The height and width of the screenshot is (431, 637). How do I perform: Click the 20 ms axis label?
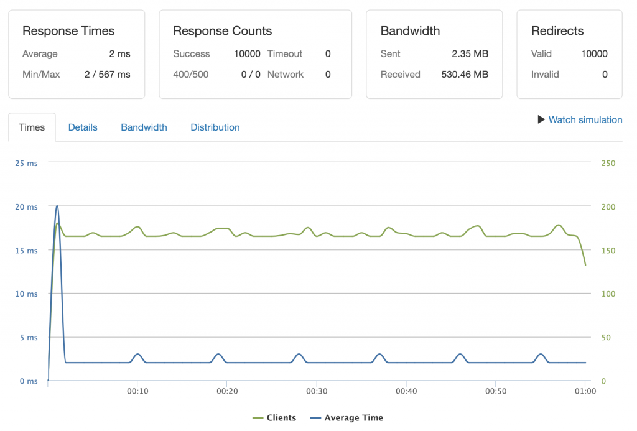click(26, 206)
